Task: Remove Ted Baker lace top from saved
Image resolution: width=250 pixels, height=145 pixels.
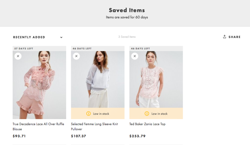Action: [x=135, y=56]
